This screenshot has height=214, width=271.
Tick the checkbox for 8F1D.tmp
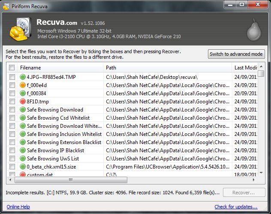pyautogui.click(x=12, y=101)
